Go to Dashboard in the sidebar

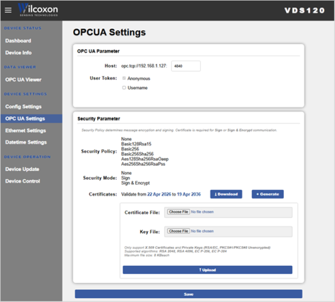tap(18, 41)
